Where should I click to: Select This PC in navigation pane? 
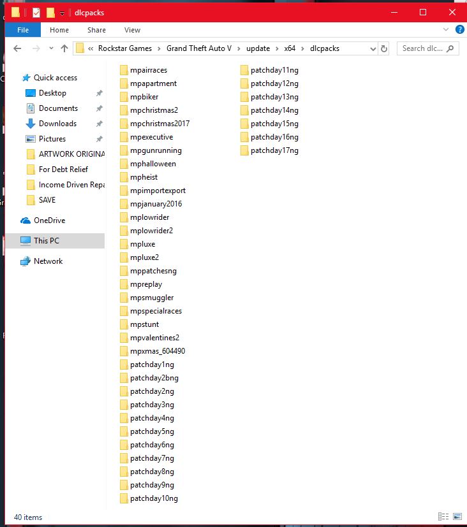[47, 241]
